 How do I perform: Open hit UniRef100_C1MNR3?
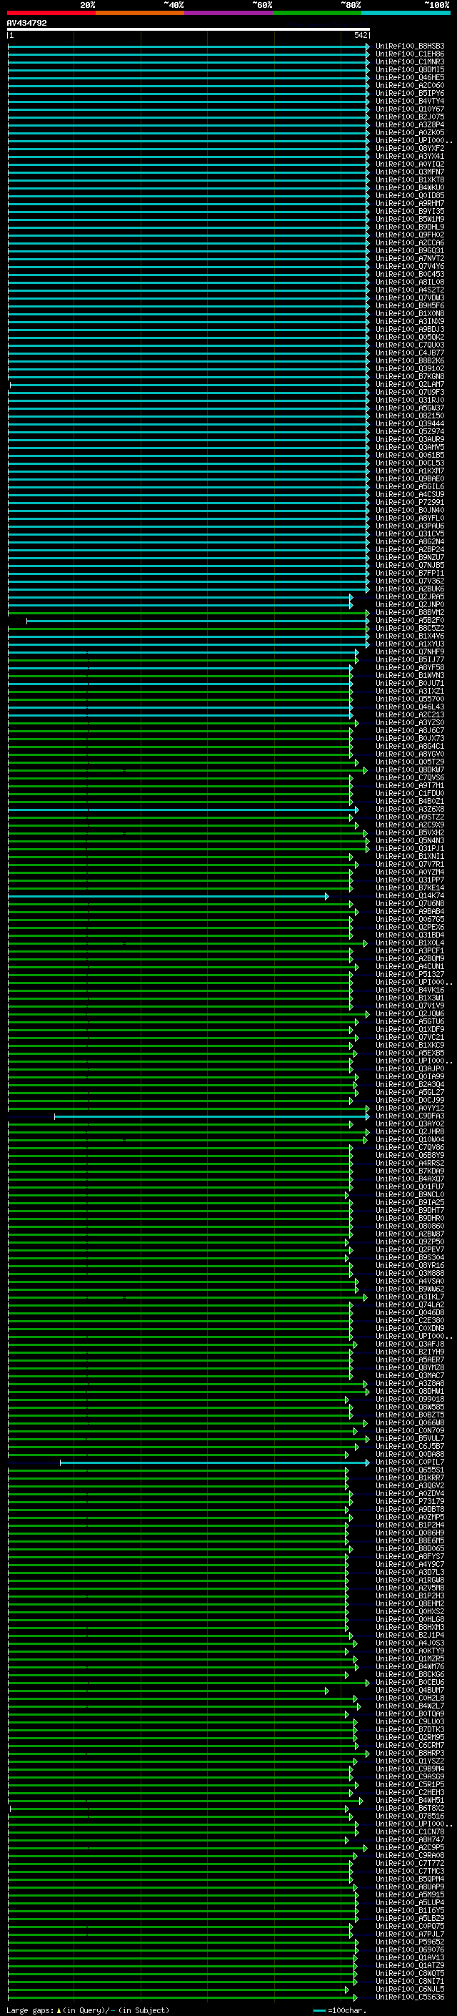[410, 62]
